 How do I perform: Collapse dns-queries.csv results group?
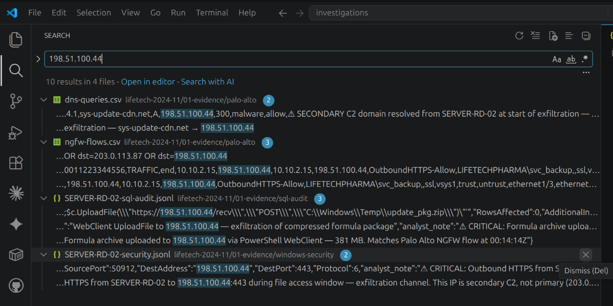pos(44,100)
